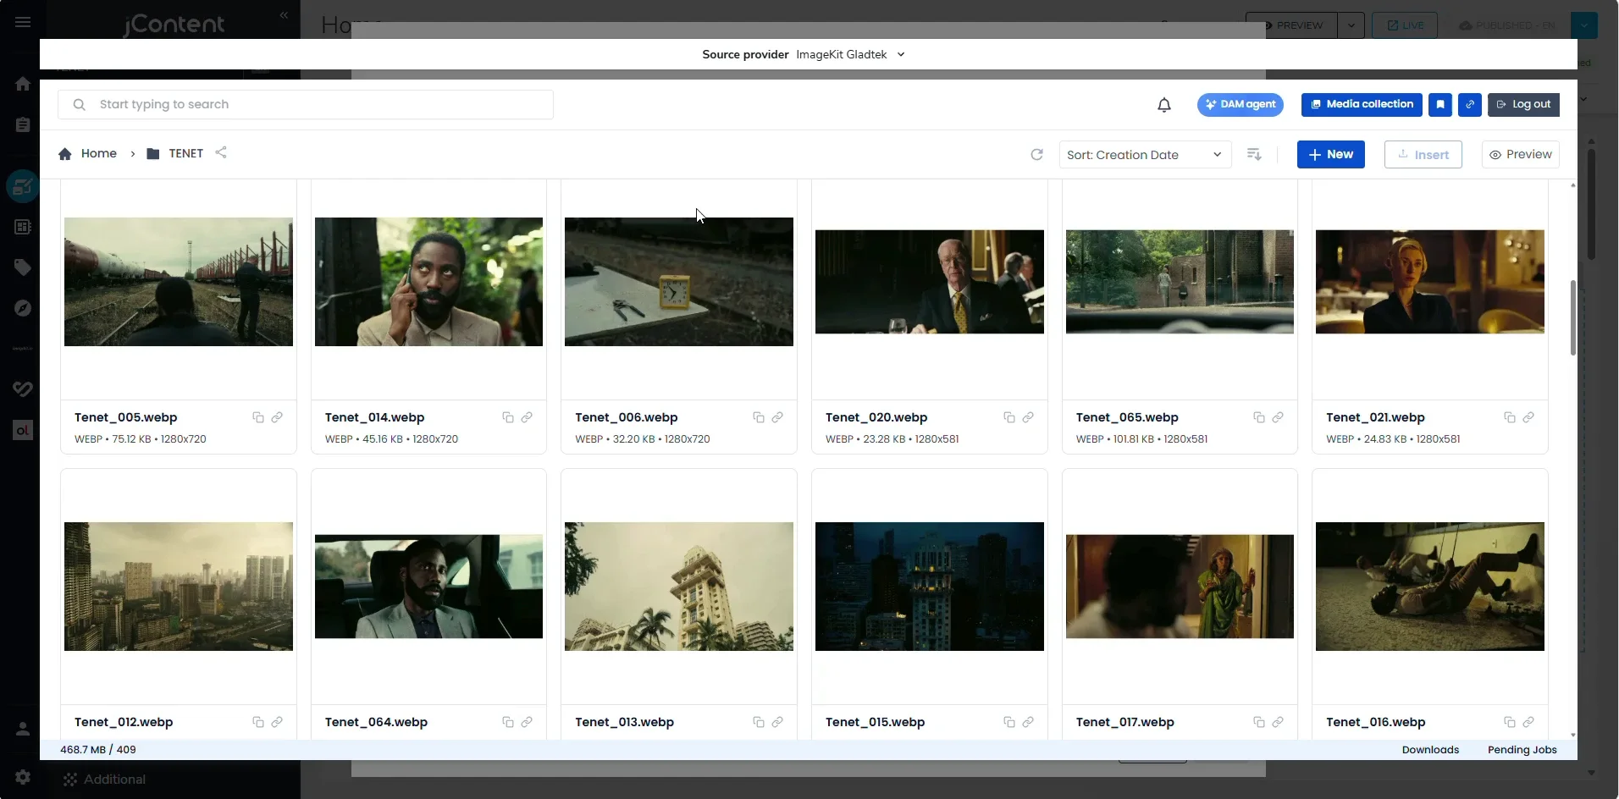
Task: Copy Tenet_015.webp using its copy icon
Action: point(1009,722)
